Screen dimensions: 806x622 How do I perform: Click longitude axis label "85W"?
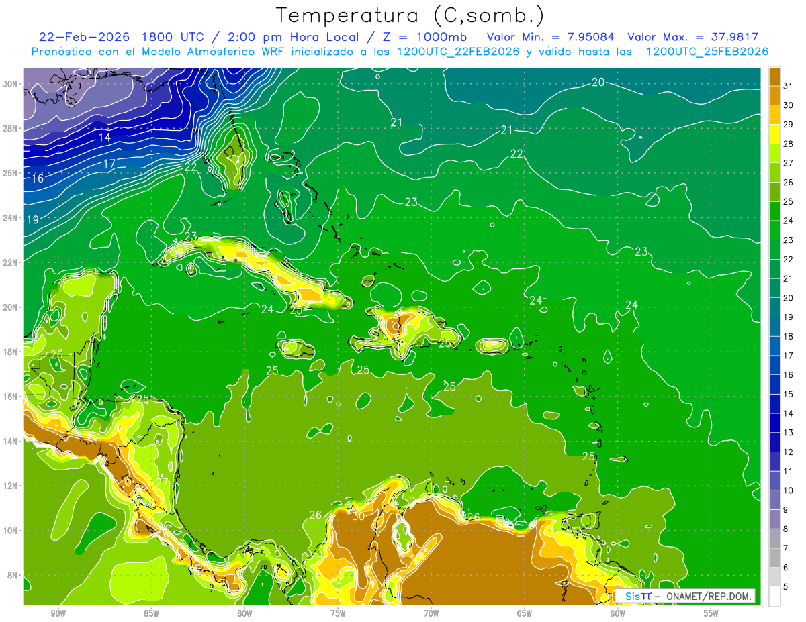151,614
